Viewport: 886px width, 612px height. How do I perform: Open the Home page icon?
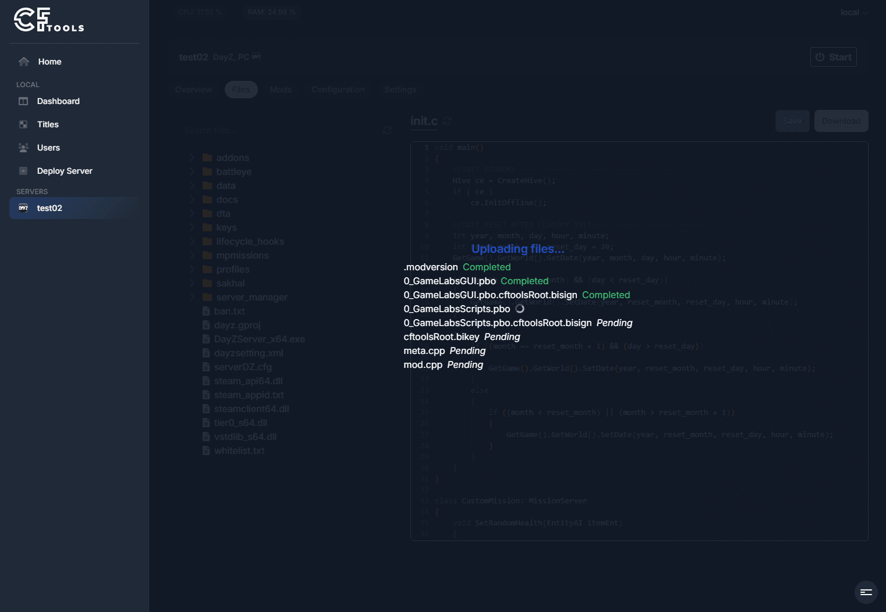click(24, 62)
